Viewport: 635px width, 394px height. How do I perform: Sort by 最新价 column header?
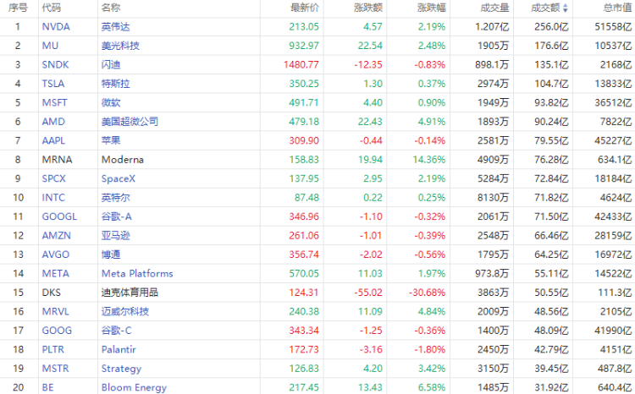(x=305, y=8)
